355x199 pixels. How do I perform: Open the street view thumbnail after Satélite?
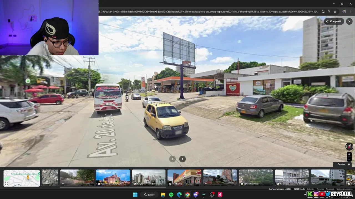tap(77, 177)
